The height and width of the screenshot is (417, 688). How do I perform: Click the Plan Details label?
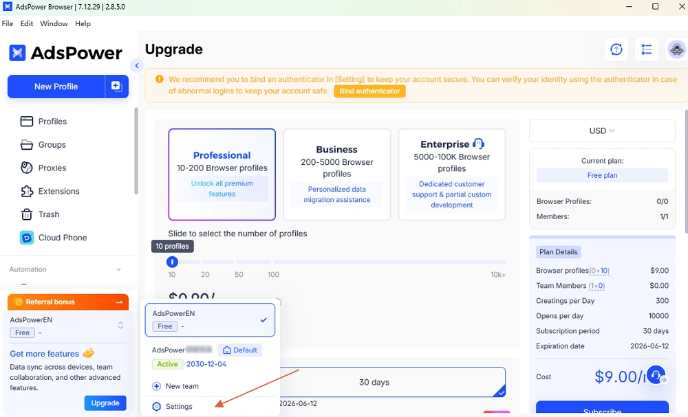[558, 252]
